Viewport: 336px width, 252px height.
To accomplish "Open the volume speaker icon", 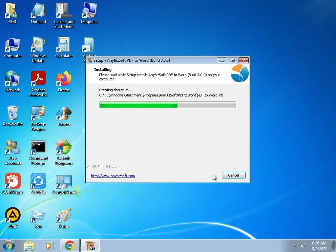I will tap(303, 246).
